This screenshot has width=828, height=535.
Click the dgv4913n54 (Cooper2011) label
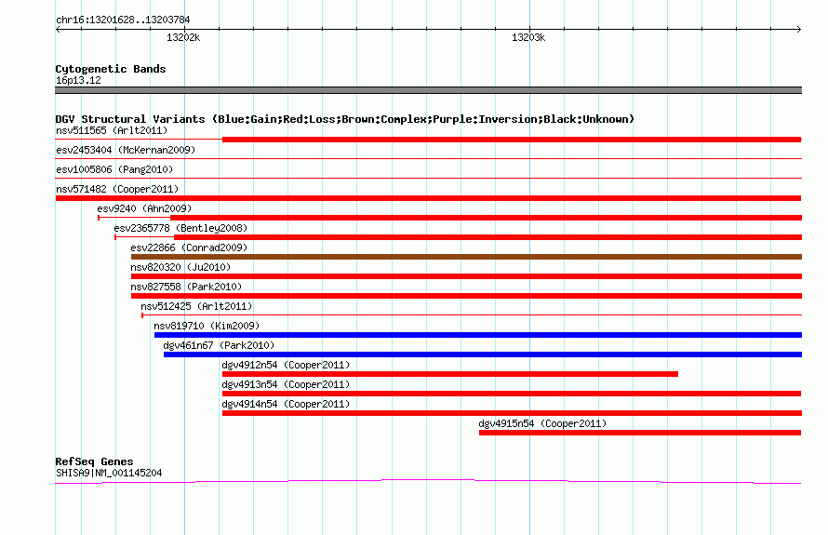[286, 384]
